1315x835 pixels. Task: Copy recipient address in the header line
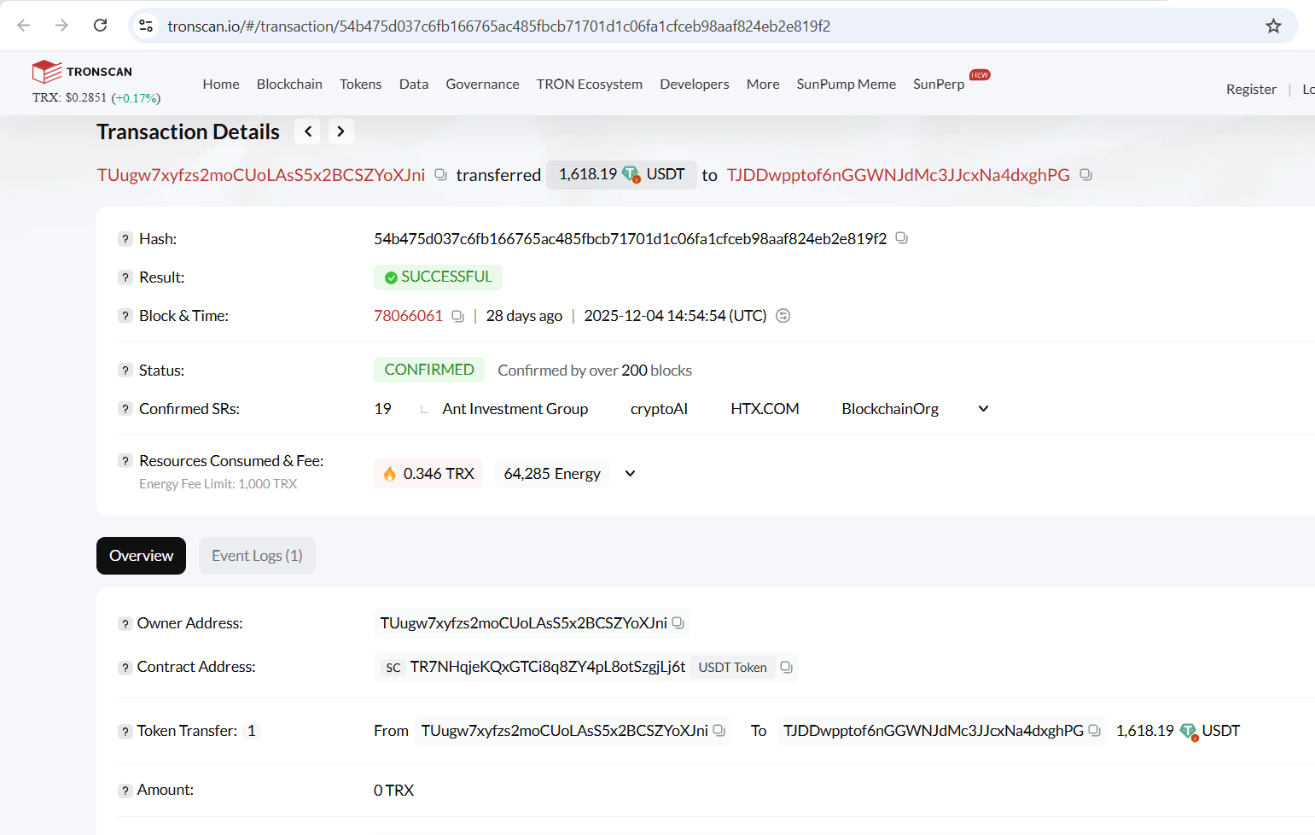(1085, 174)
